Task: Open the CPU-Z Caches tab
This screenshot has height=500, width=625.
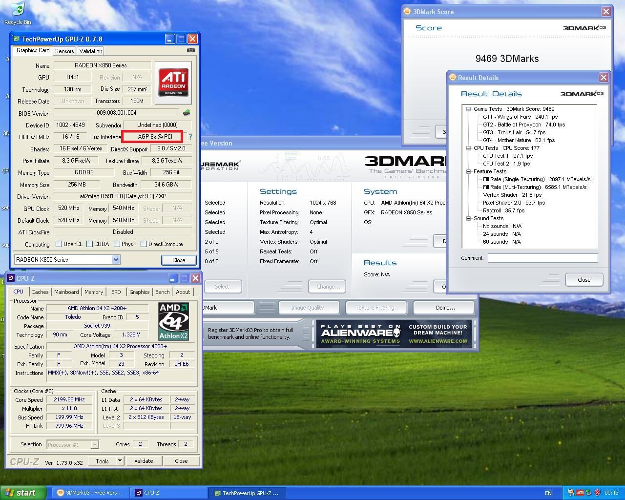Action: point(40,292)
